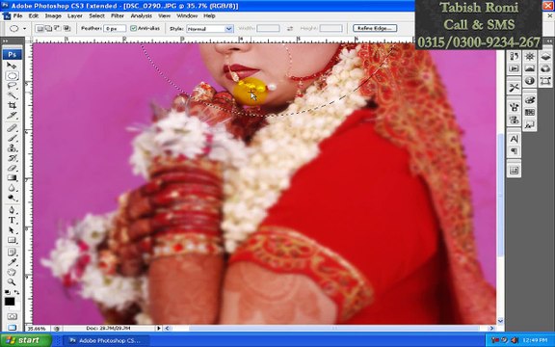Choose New selection mode
Image resolution: width=555 pixels, height=347 pixels.
point(40,28)
